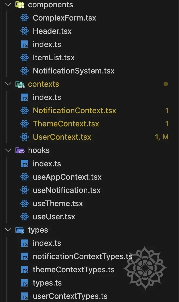Select the modified UserContext.tsx file
This screenshot has height=302, width=179.
click(62, 137)
